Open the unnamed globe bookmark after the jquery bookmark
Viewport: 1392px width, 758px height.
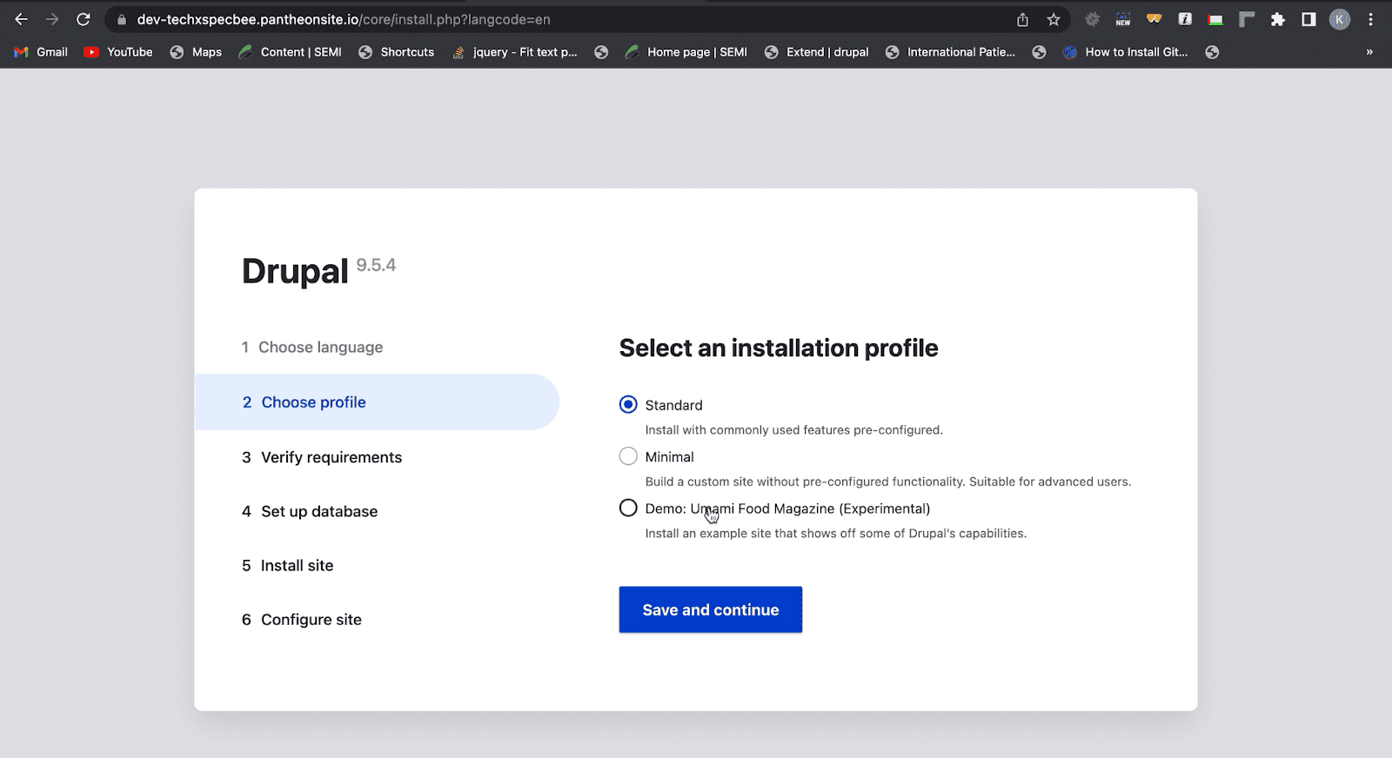601,52
